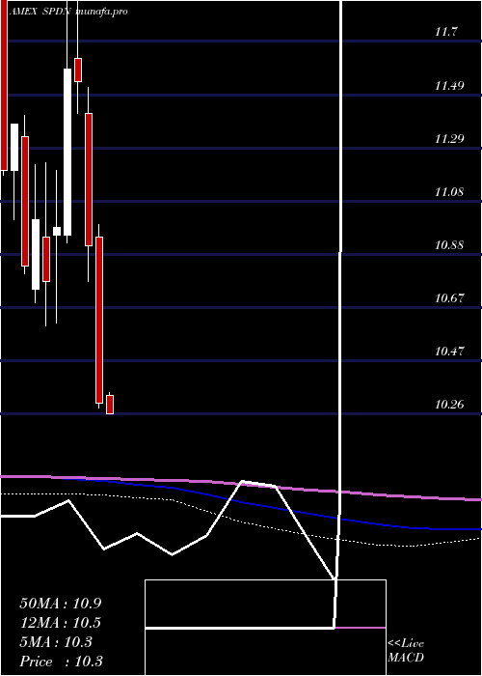Viewport: 482px width, 676px height.
Task: Select the '50MA : 10.9' value
Action: point(60,604)
